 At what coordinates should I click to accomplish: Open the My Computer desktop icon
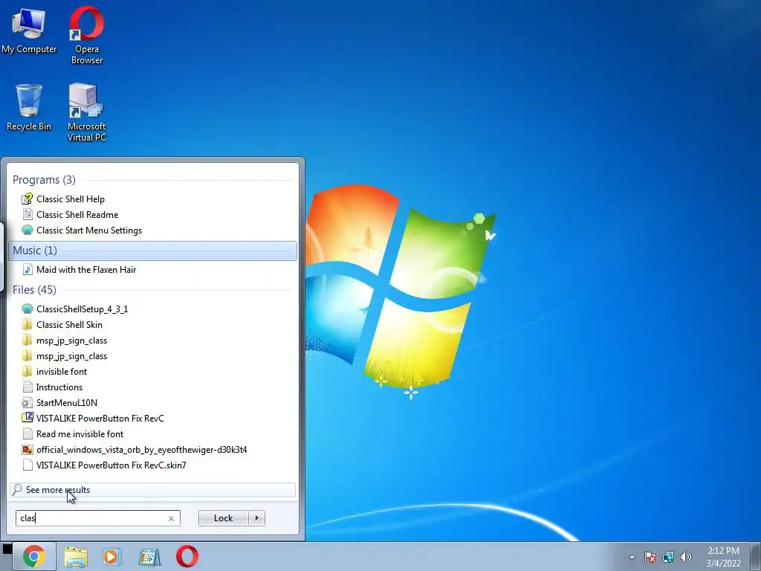click(29, 31)
